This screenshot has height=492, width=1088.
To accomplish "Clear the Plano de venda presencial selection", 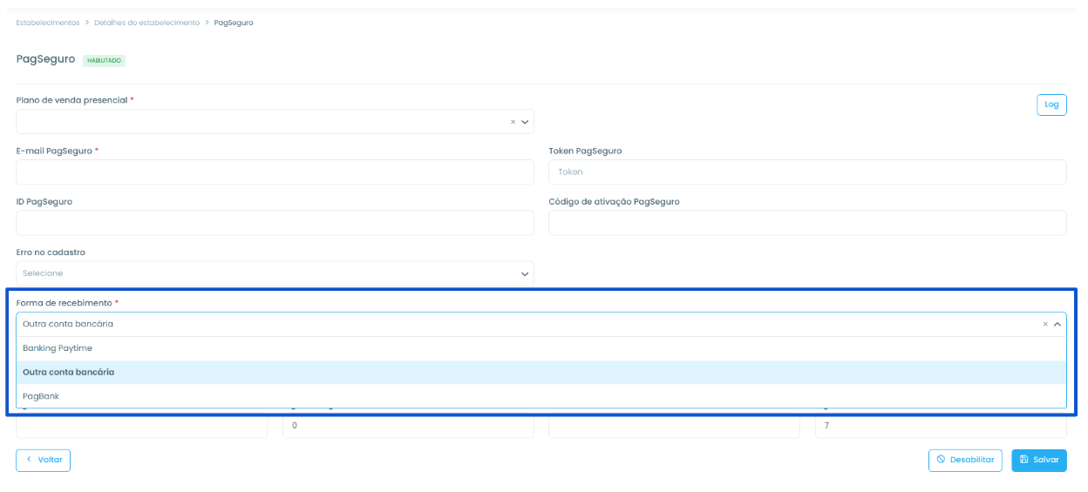I will click(513, 122).
